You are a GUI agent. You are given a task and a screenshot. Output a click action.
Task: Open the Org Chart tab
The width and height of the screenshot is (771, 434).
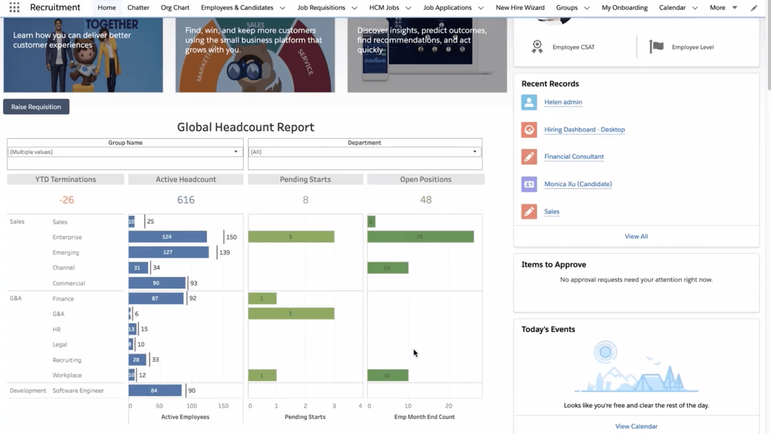click(x=175, y=8)
